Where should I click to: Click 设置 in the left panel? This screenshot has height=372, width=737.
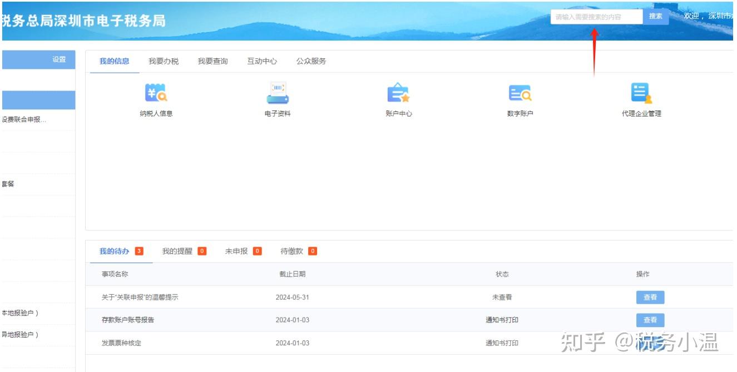pos(59,59)
